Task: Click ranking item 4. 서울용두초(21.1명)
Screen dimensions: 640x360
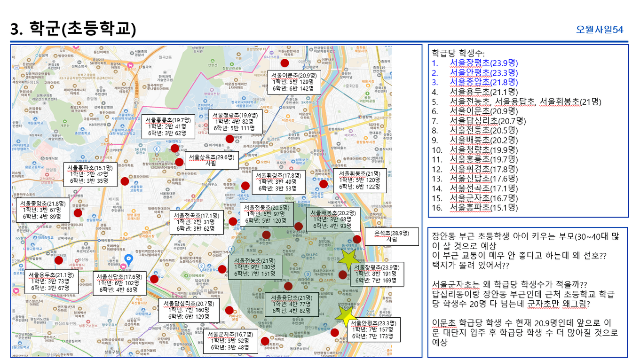Action: tap(474, 92)
